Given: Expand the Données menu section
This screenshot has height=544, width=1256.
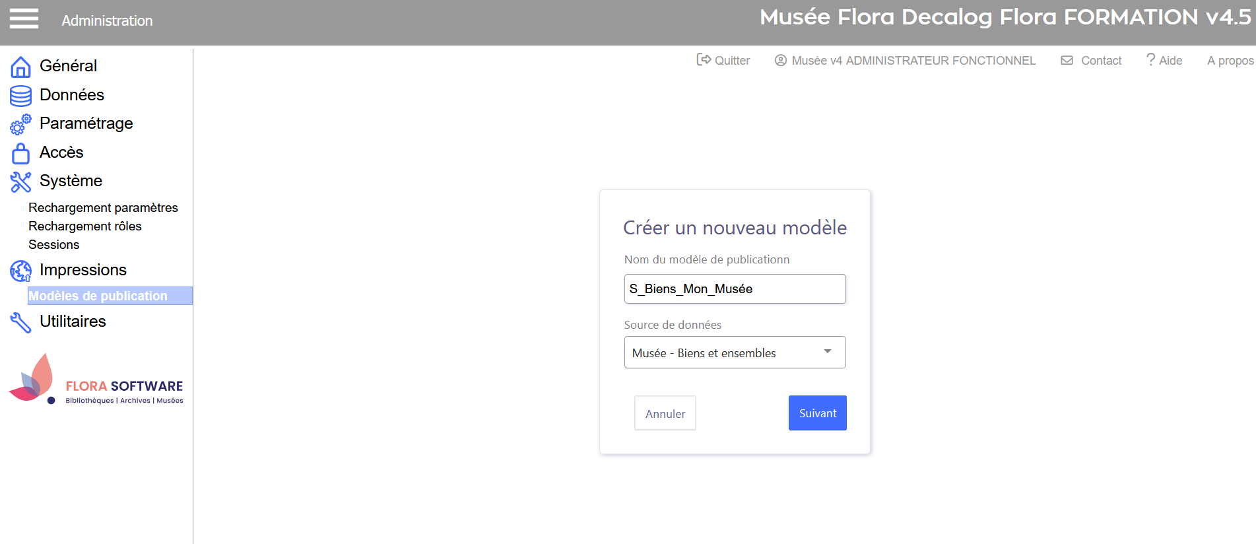Looking at the screenshot, I should tap(72, 95).
